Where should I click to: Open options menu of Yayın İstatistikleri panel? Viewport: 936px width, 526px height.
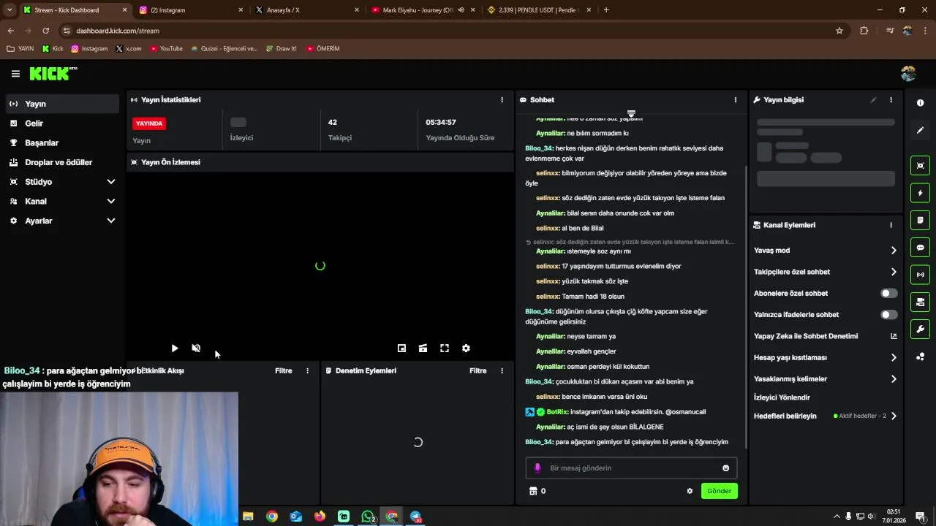pyautogui.click(x=502, y=100)
